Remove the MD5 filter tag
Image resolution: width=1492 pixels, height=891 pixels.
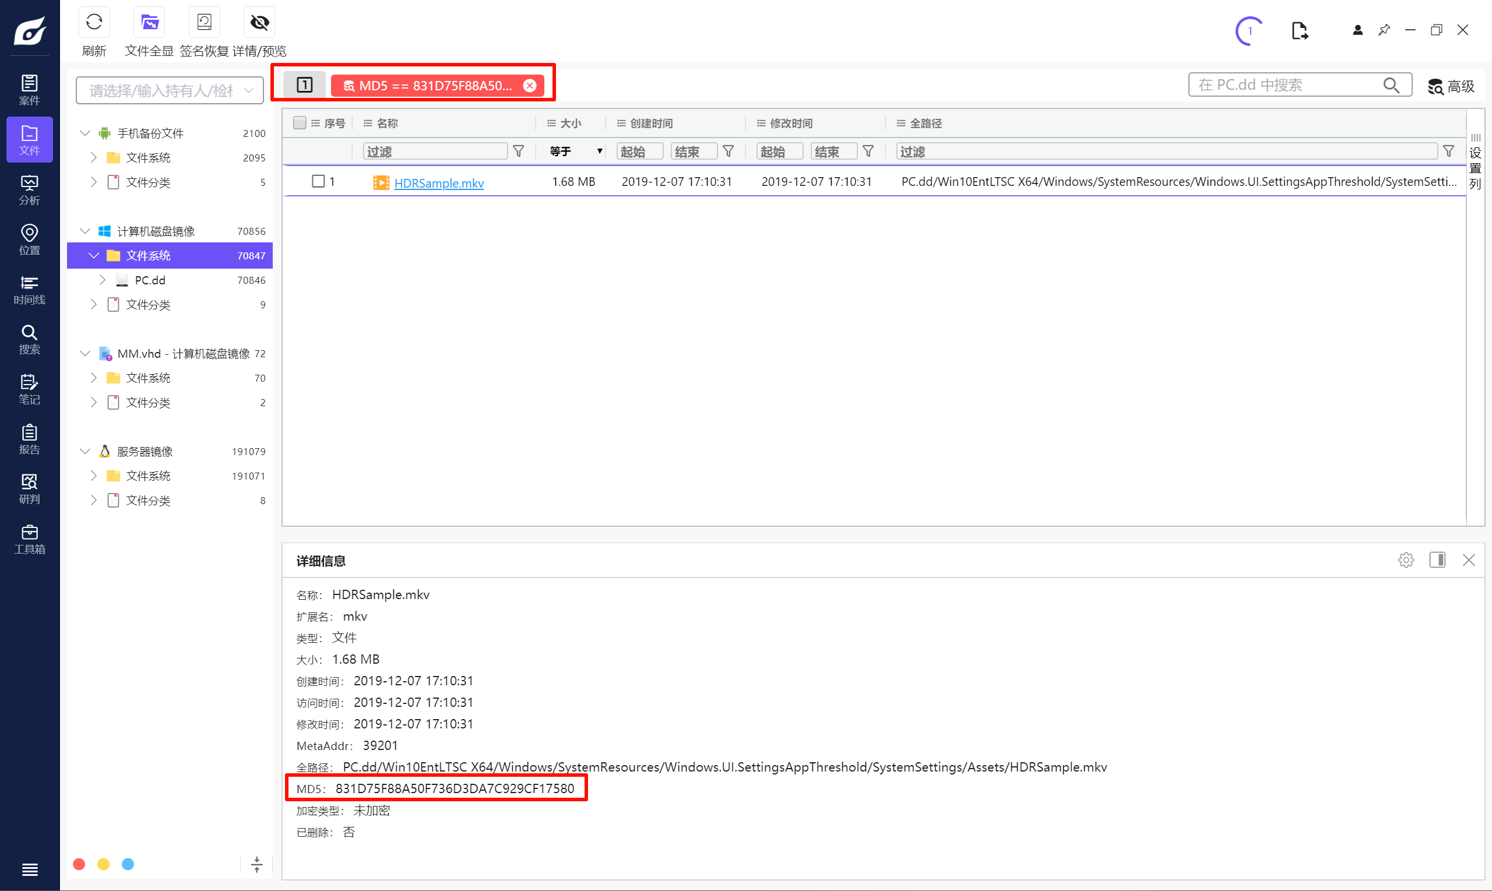point(530,85)
